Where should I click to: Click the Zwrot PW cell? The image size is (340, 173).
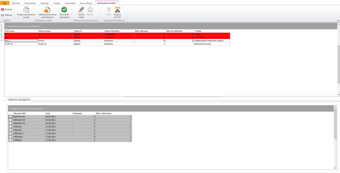212,37
